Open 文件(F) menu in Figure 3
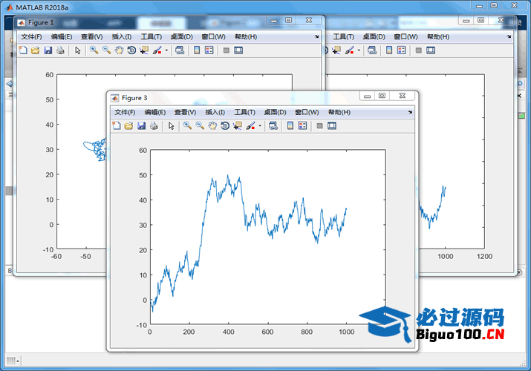Image resolution: width=531 pixels, height=371 pixels. [125, 112]
